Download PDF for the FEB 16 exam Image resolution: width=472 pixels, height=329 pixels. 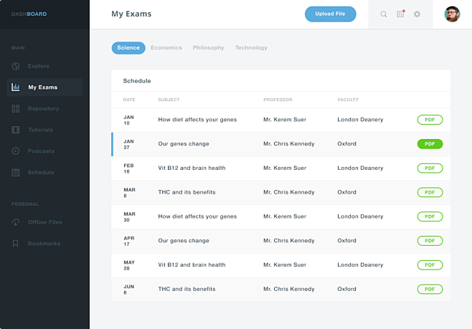pos(430,168)
